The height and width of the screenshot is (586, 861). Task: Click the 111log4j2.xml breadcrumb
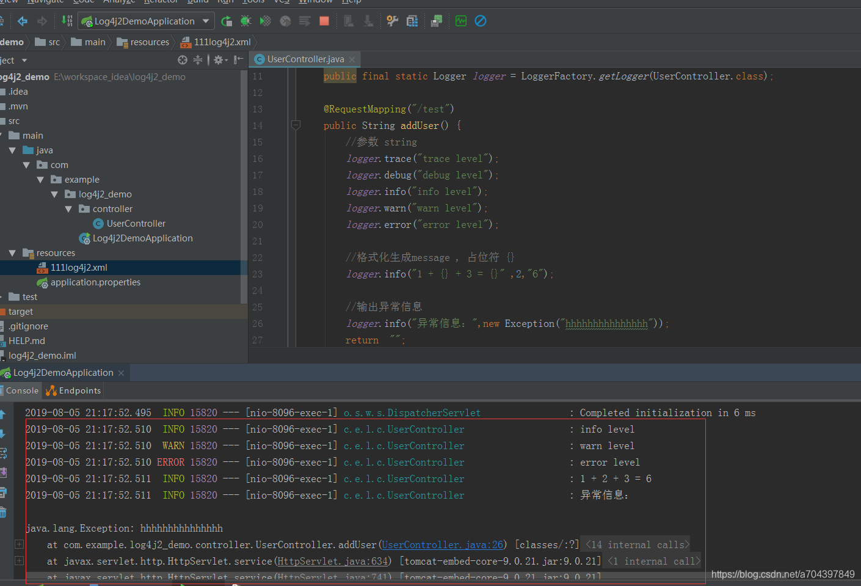[x=216, y=42]
